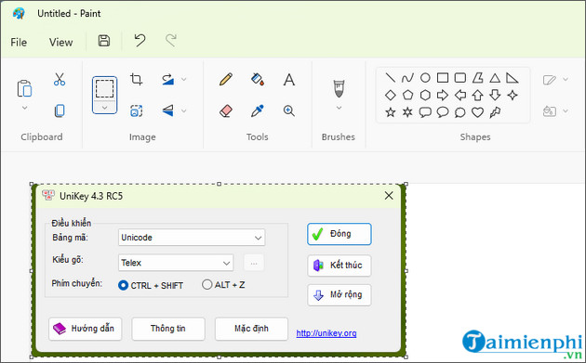Choose the Lightning bolt shape
The height and width of the screenshot is (363, 586).
(x=495, y=112)
